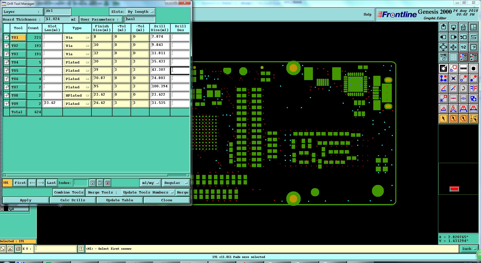
Task: Open the Inch units dropdown
Action: [x=469, y=249]
